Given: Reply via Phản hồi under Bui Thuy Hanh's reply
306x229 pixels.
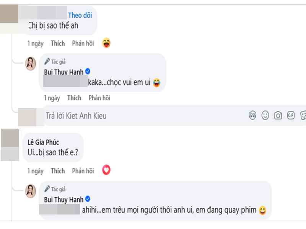Looking at the screenshot, I should pyautogui.click(x=99, y=98).
